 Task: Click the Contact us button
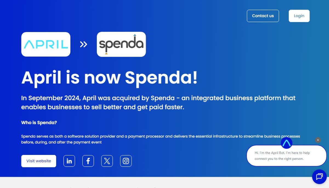pyautogui.click(x=263, y=16)
